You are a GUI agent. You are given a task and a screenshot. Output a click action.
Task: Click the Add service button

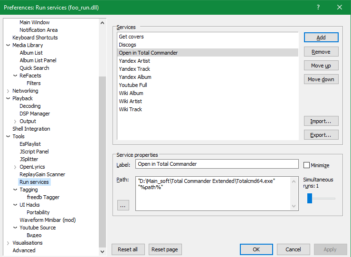321,38
